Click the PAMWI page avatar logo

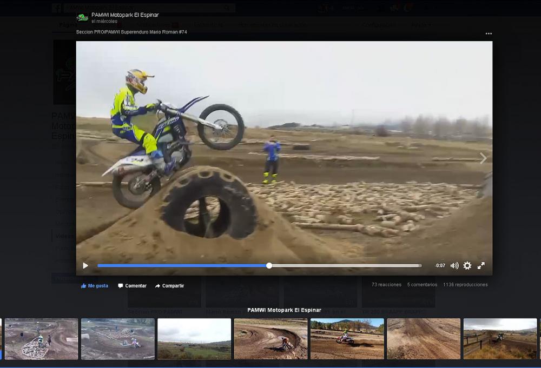click(82, 18)
